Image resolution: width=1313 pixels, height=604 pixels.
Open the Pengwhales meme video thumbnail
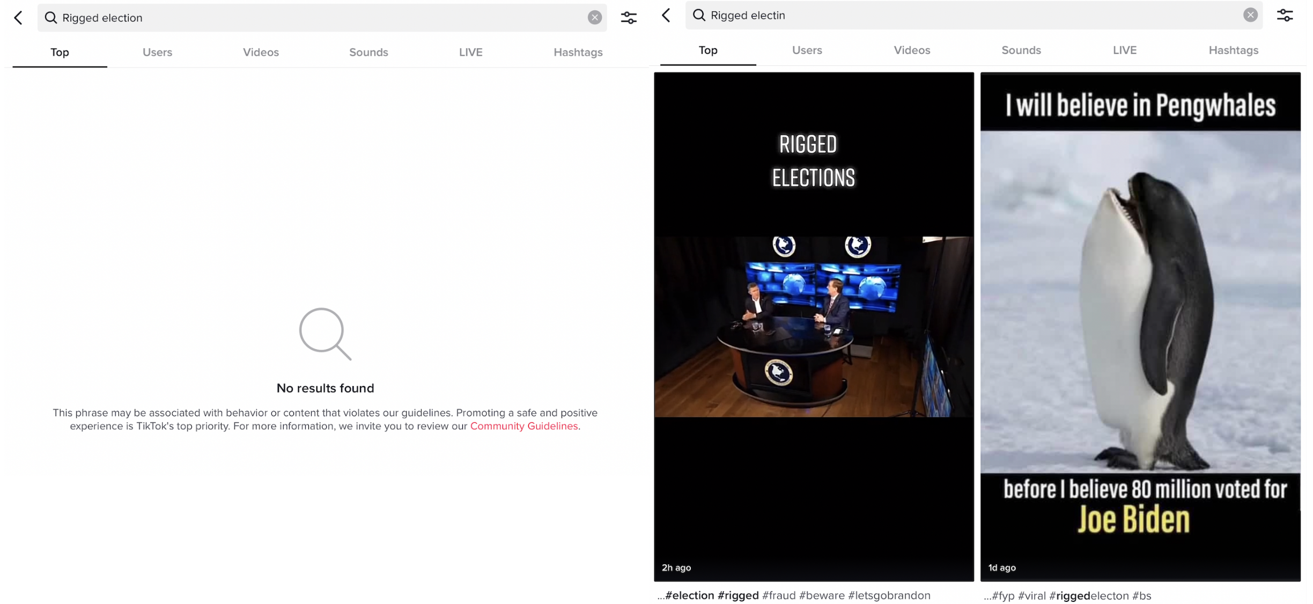pos(1140,326)
